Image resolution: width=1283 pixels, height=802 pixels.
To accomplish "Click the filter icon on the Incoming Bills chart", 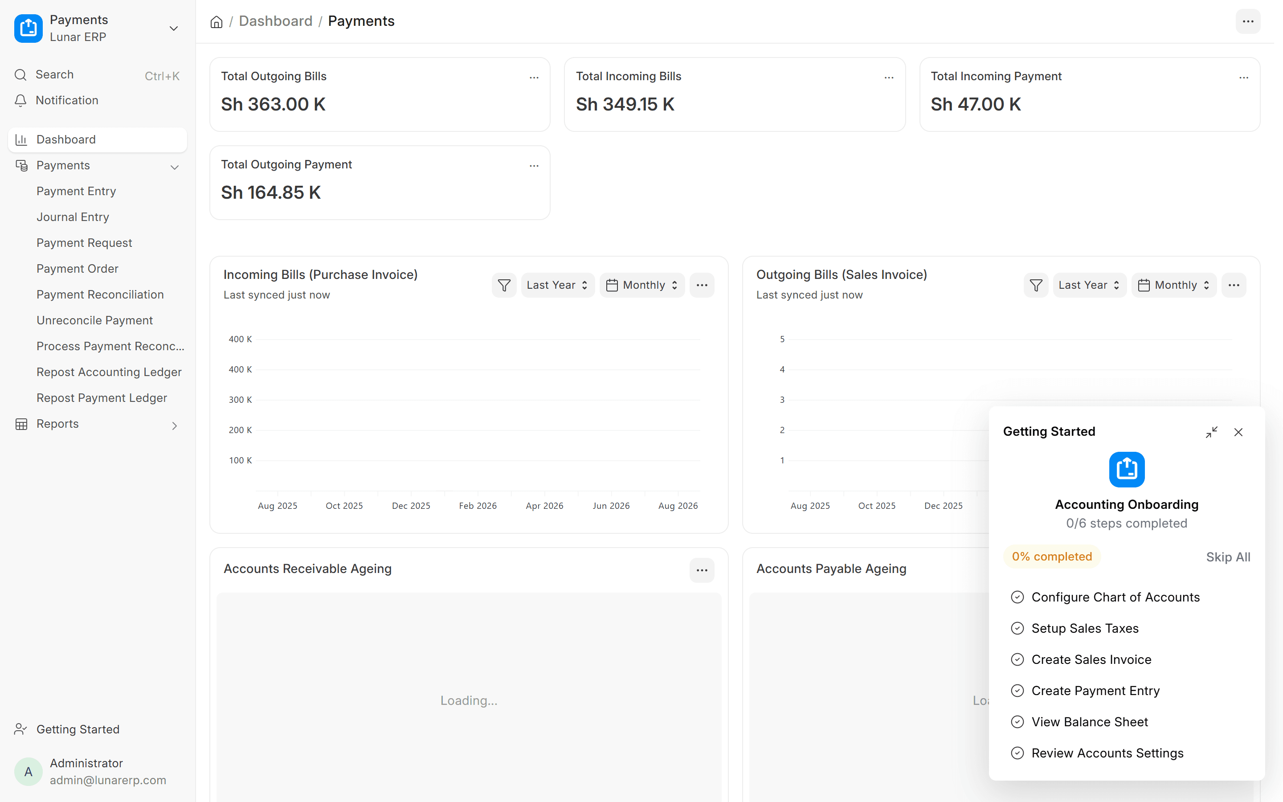I will pyautogui.click(x=504, y=285).
